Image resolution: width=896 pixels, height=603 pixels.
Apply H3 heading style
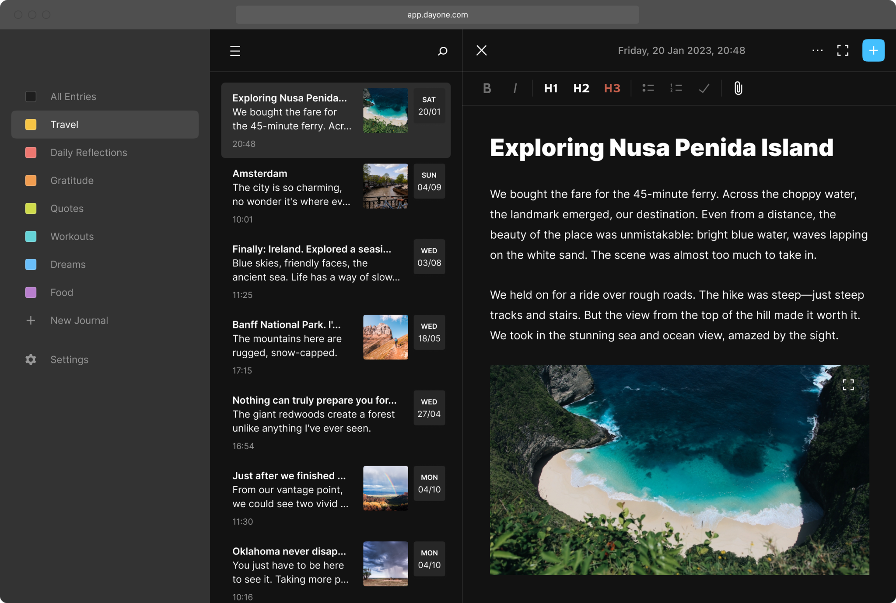(x=612, y=88)
